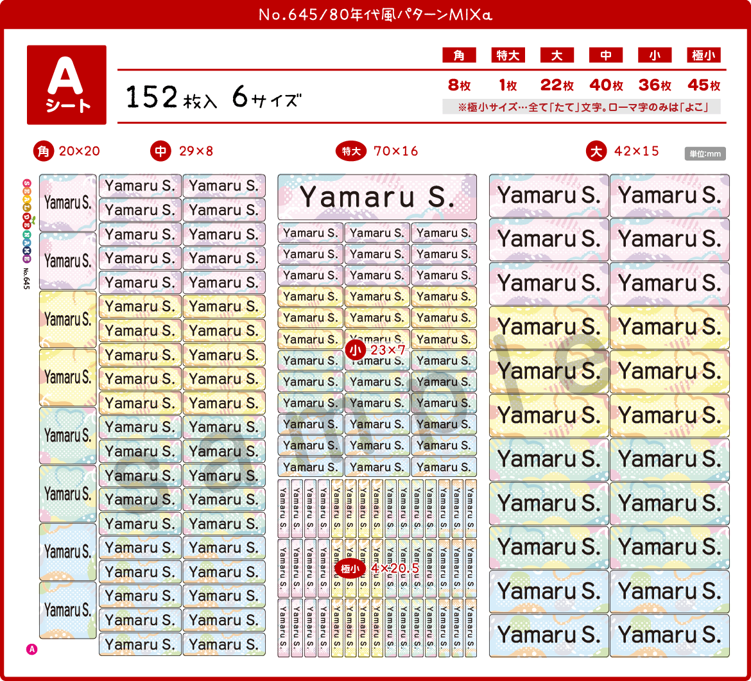Click the 36枚 count

tap(654, 85)
